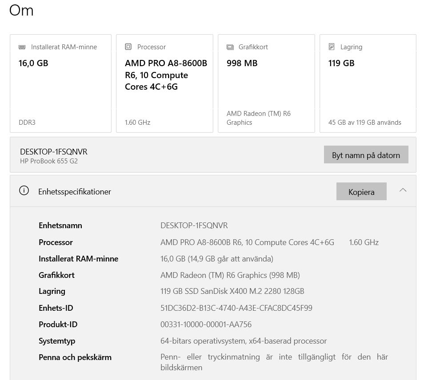Click the Systemtyp value text

click(x=243, y=341)
